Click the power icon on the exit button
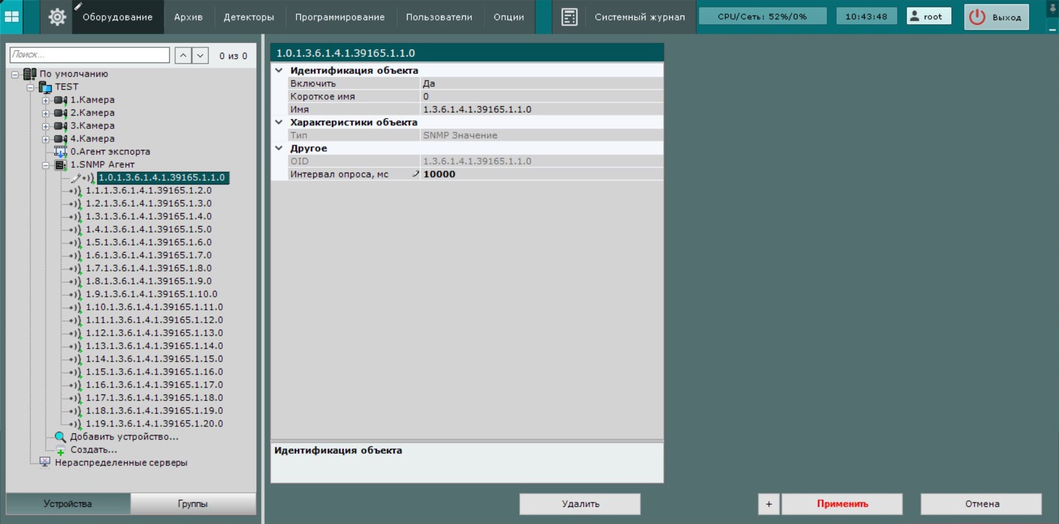The height and width of the screenshot is (524, 1059). (x=977, y=17)
